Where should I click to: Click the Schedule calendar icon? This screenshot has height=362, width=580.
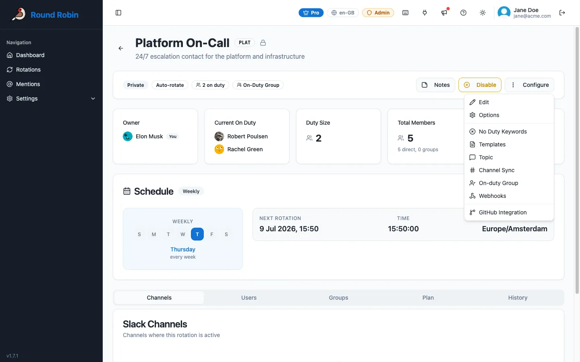[127, 191]
